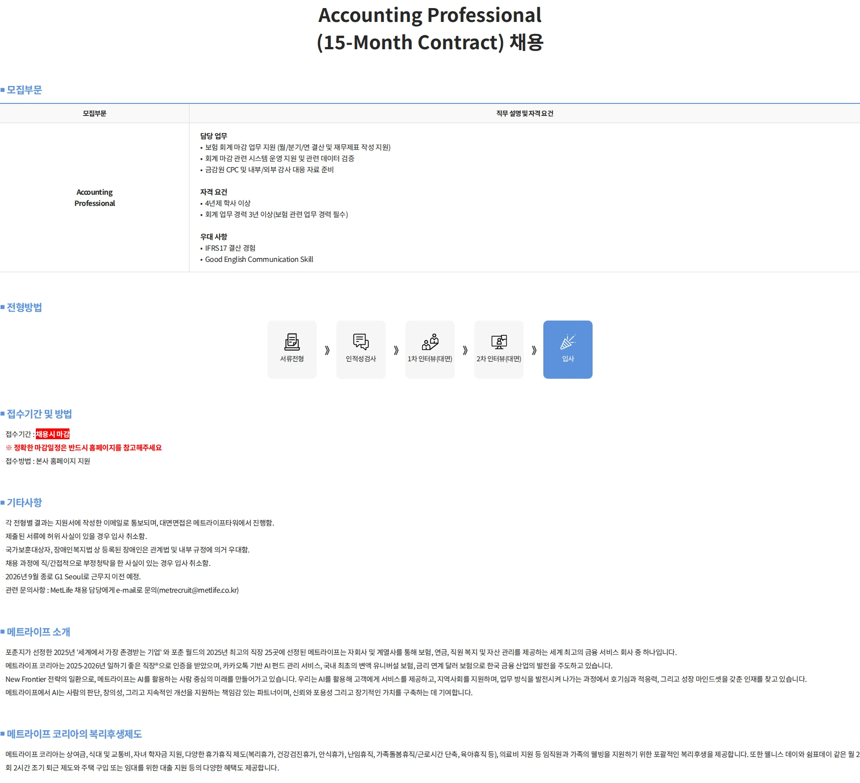The height and width of the screenshot is (783, 860).
Task: Click the 우대 사항 subheading
Action: tap(214, 237)
